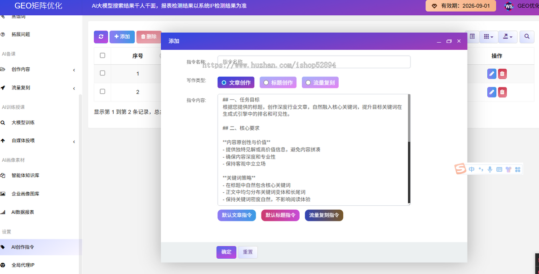Open AI创作指令 in the sidebar
539x274 pixels.
pyautogui.click(x=23, y=247)
